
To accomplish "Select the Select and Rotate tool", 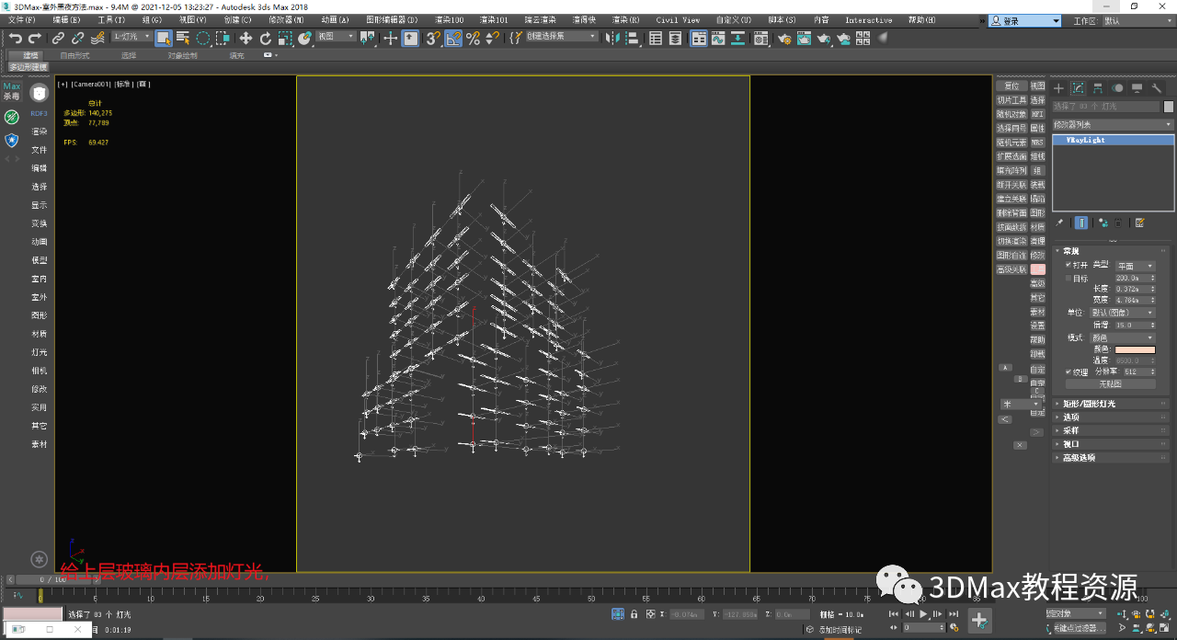I will [266, 39].
